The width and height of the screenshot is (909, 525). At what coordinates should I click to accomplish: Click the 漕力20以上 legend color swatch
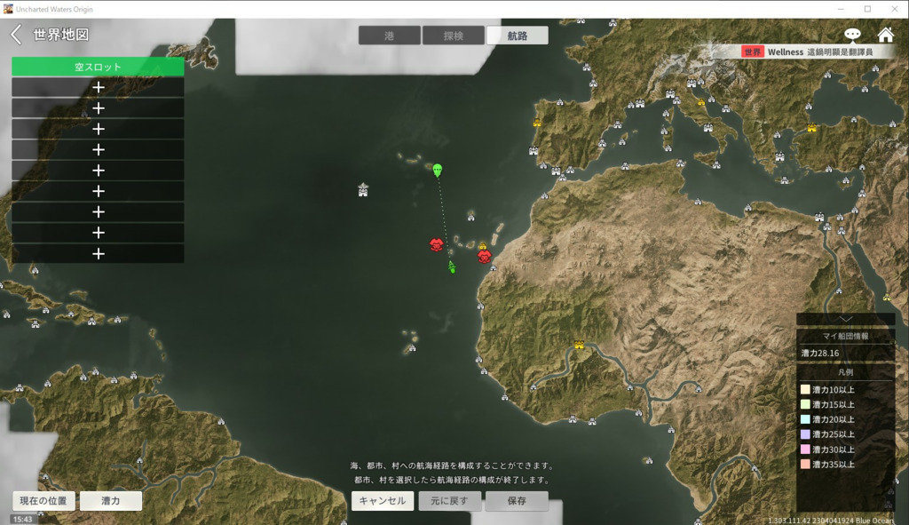click(x=805, y=419)
